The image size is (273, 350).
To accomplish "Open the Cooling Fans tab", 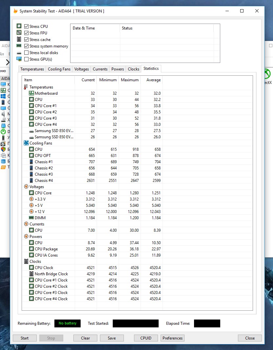I will pos(59,69).
